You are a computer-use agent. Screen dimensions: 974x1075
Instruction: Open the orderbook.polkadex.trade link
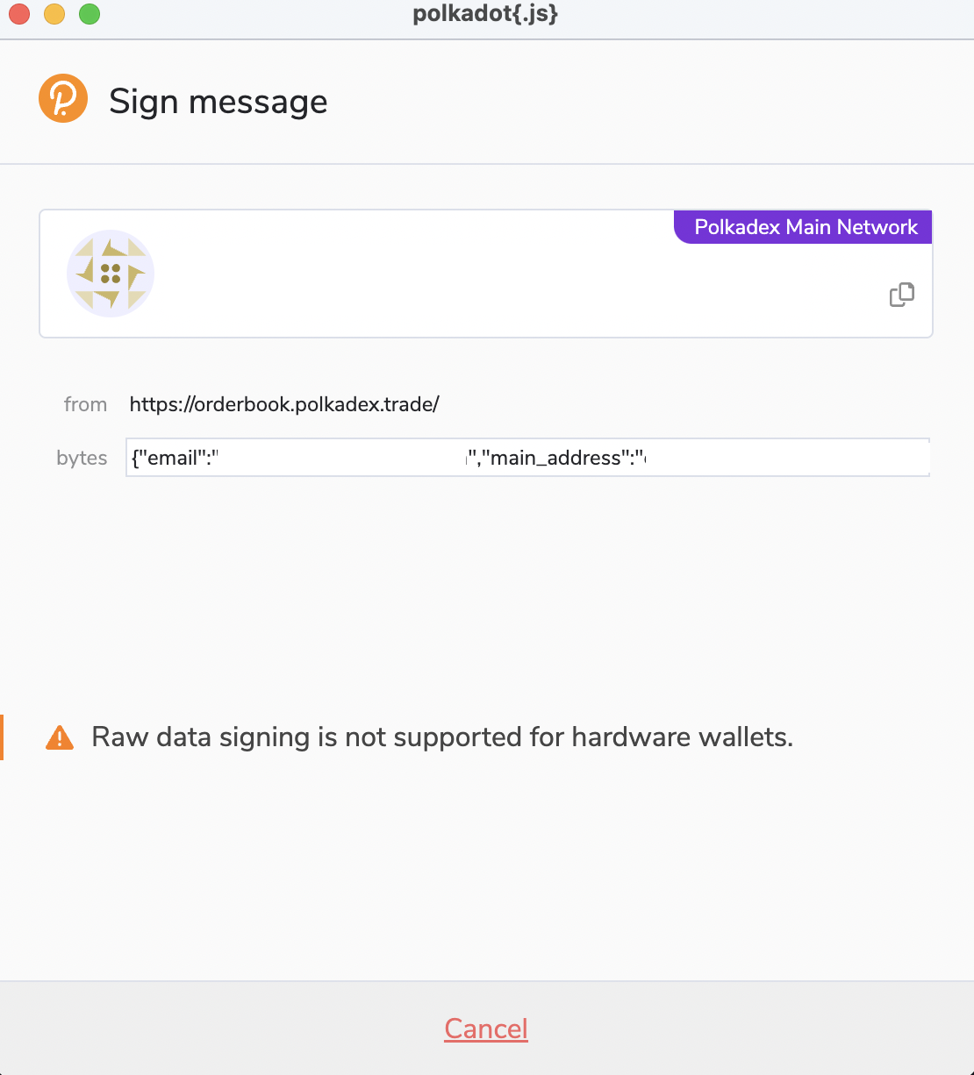[x=284, y=404]
